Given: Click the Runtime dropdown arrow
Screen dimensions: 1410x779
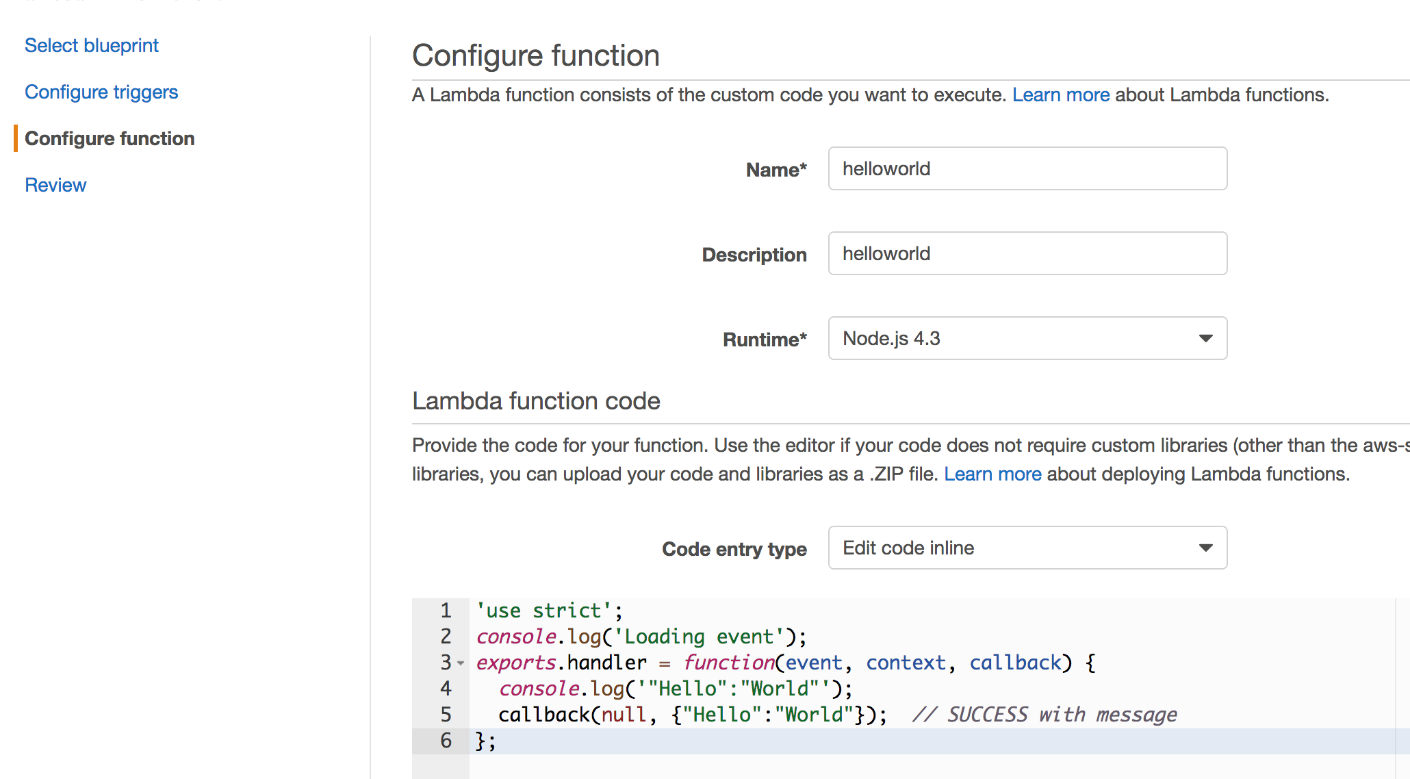Looking at the screenshot, I should (1206, 338).
